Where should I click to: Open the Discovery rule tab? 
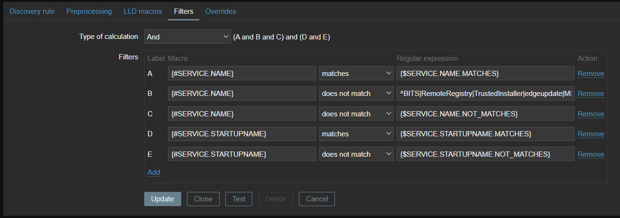[x=32, y=11]
